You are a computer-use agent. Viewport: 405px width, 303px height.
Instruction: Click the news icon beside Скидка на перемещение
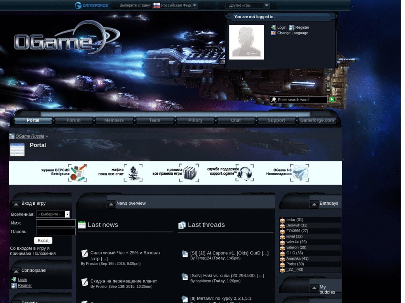(85, 282)
